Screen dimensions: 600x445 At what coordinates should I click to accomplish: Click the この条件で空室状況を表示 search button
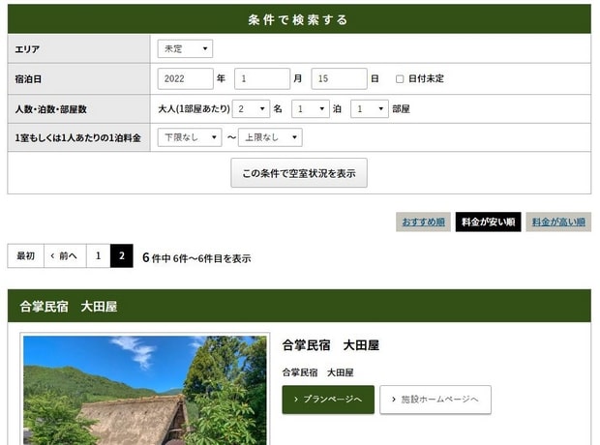coord(299,173)
